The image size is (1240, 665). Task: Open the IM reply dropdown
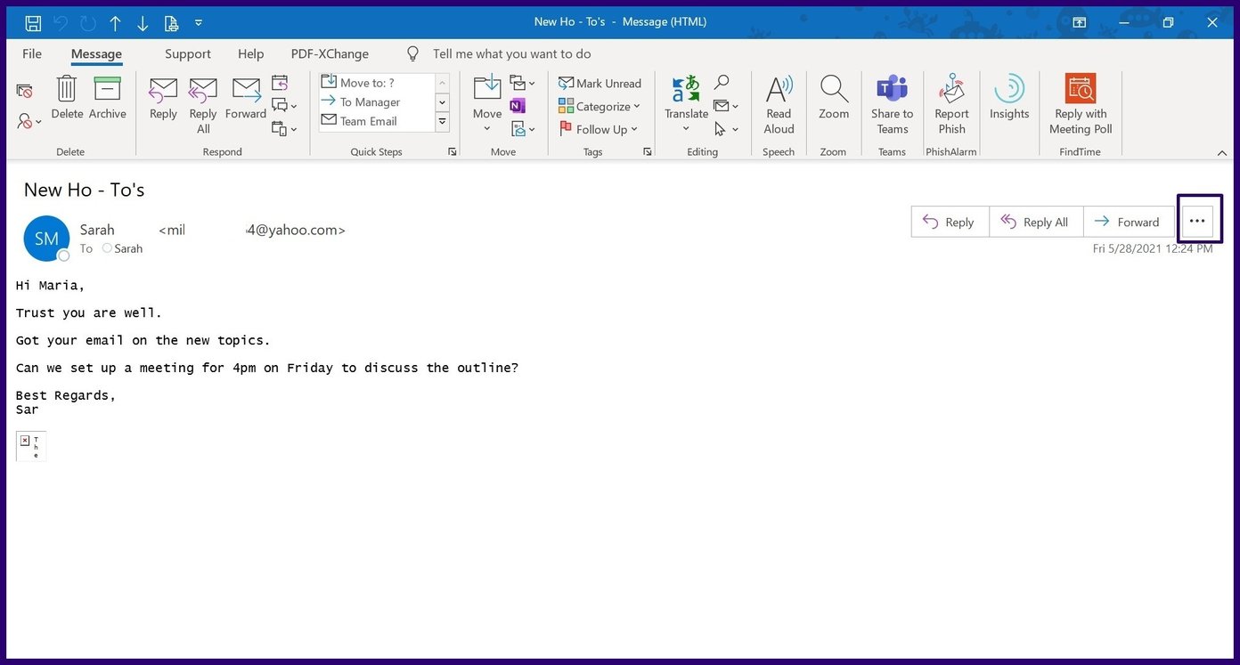pos(284,106)
